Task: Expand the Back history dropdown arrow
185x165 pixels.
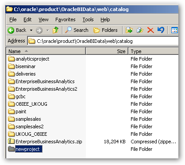Action: click(x=31, y=31)
